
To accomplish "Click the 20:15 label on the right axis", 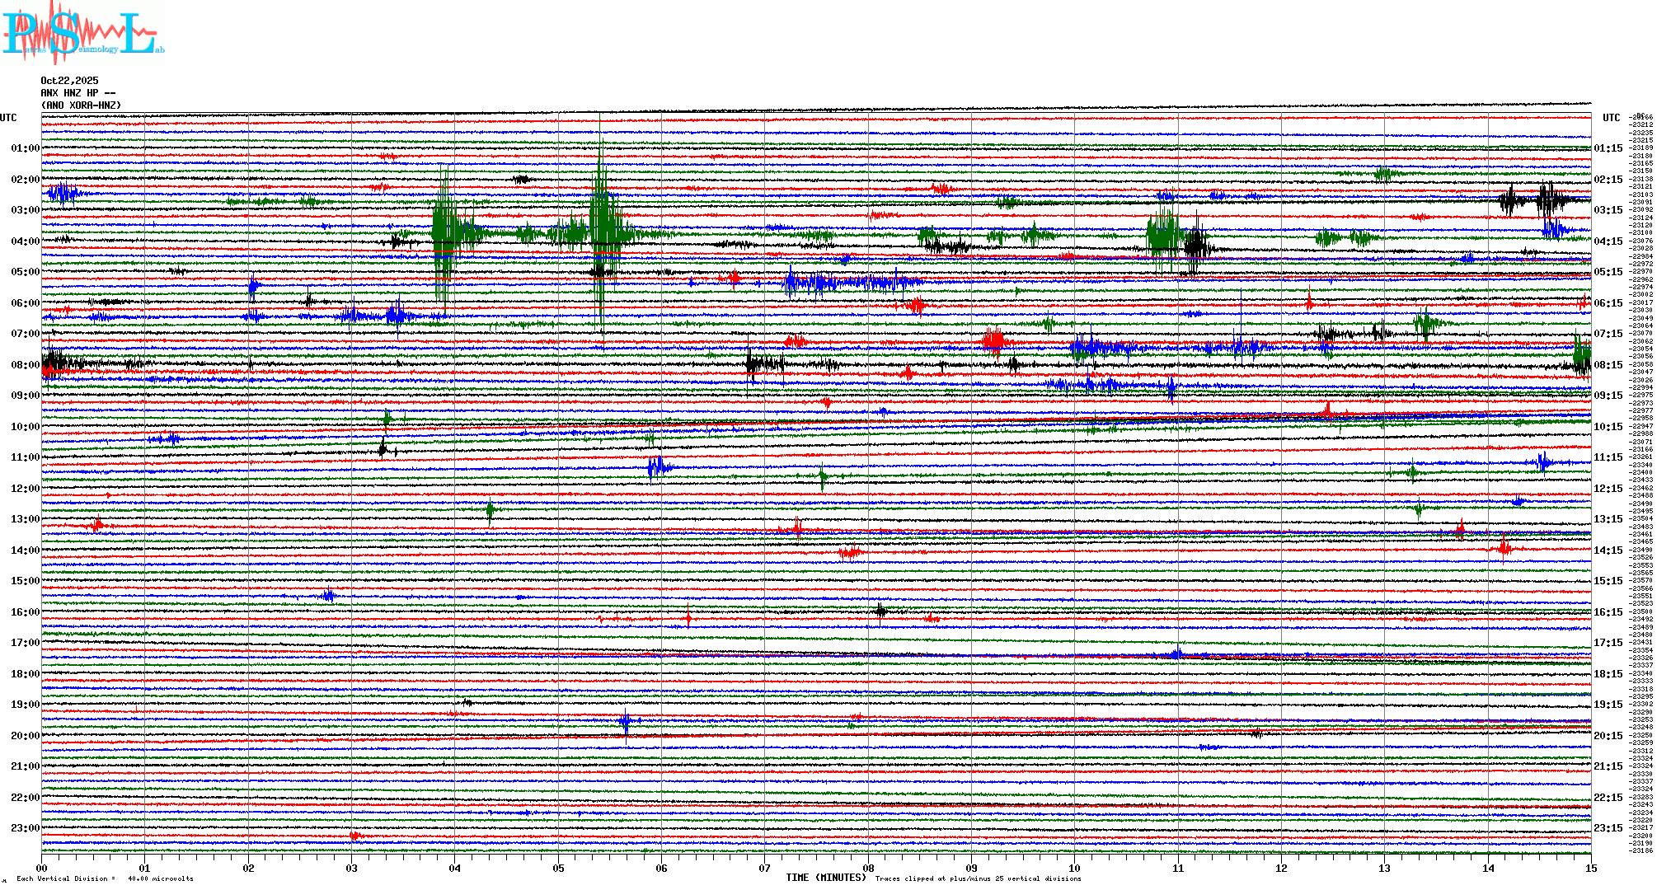I will click(1608, 736).
